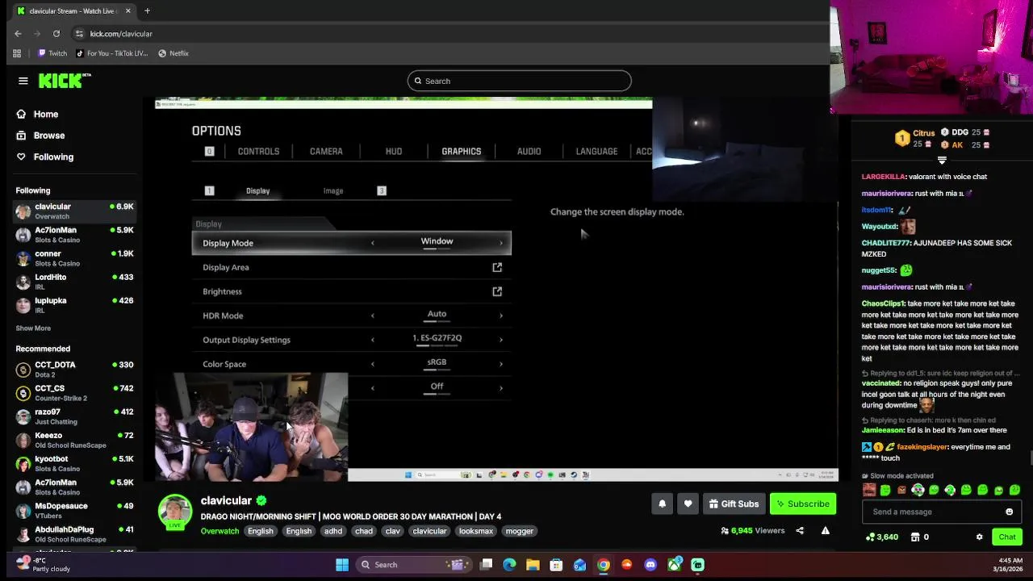Switch to CAMERA options tab
This screenshot has height=581, width=1033.
point(326,151)
